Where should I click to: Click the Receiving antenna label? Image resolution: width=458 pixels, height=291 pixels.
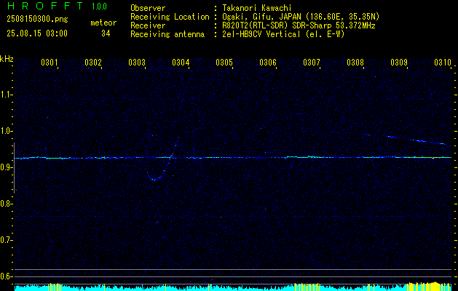pyautogui.click(x=167, y=34)
